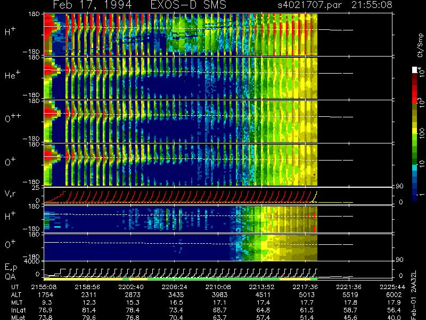The height and width of the screenshot is (320, 426).
Task: Click the 'QA' row label
Action: click(10, 276)
